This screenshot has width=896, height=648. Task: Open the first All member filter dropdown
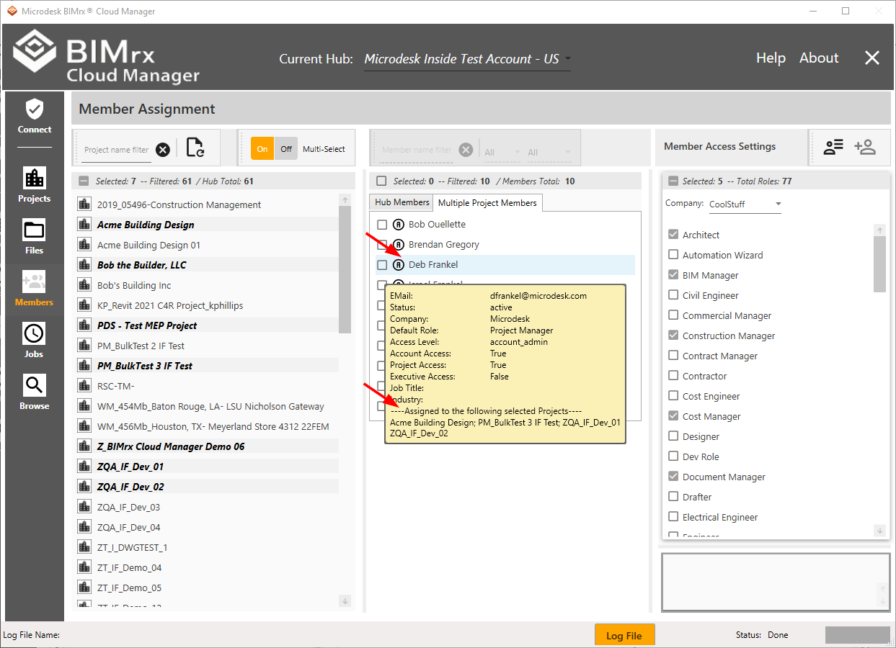502,152
